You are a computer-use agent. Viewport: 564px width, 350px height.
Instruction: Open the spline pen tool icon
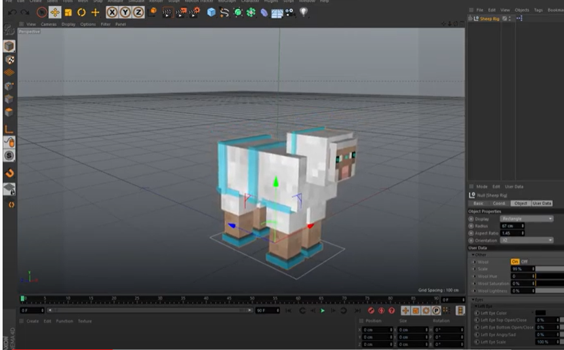tap(224, 12)
